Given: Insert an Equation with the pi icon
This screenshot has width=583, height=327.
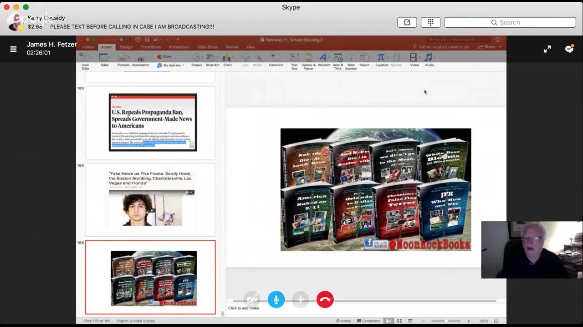Looking at the screenshot, I should click(381, 57).
